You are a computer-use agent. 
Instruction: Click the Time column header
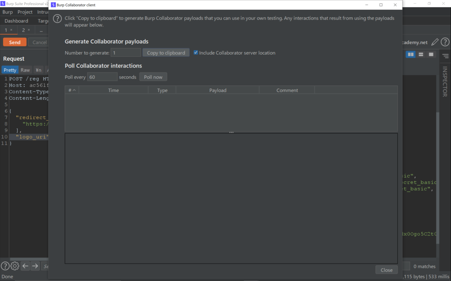point(114,90)
